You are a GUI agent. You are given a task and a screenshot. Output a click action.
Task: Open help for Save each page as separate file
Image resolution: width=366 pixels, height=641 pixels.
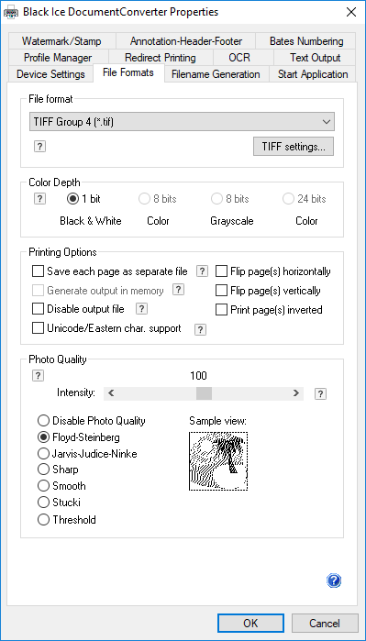click(x=202, y=271)
